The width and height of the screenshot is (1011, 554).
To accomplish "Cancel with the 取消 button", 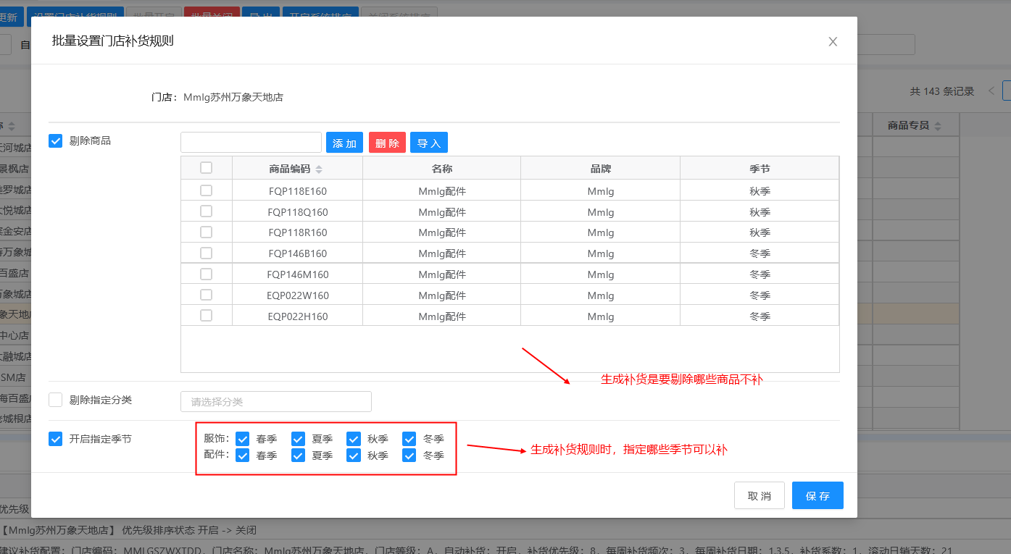I will click(x=759, y=496).
